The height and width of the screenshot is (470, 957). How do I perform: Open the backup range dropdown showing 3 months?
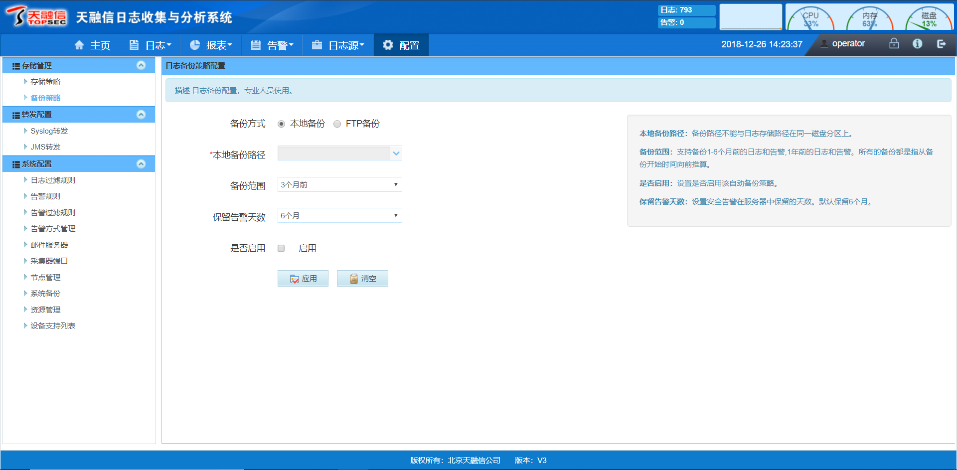pos(339,185)
